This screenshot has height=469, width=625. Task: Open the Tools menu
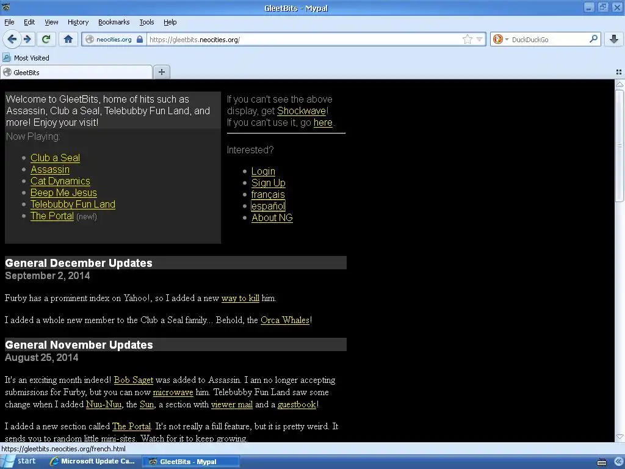click(x=146, y=22)
